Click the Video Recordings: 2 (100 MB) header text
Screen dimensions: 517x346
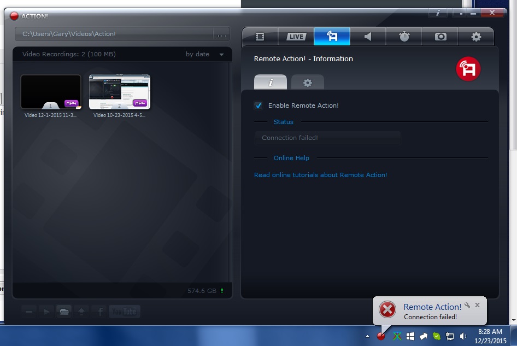point(69,54)
